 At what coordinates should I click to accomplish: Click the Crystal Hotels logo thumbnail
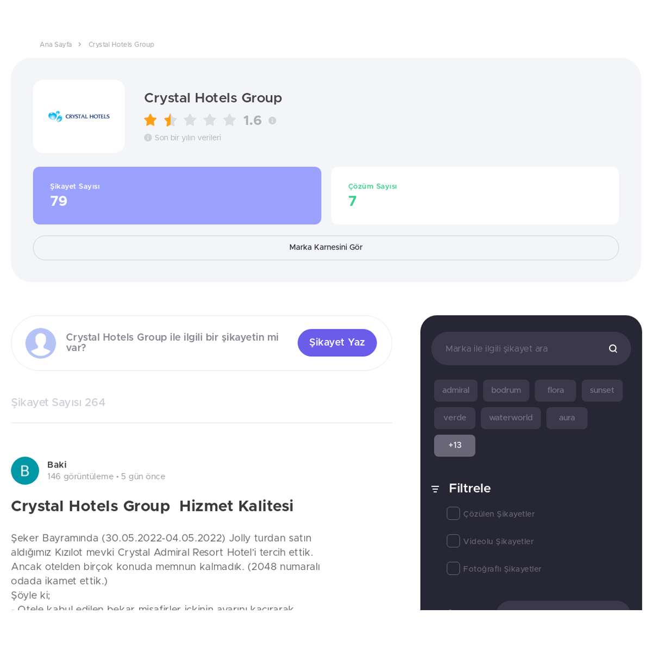pyautogui.click(x=79, y=116)
